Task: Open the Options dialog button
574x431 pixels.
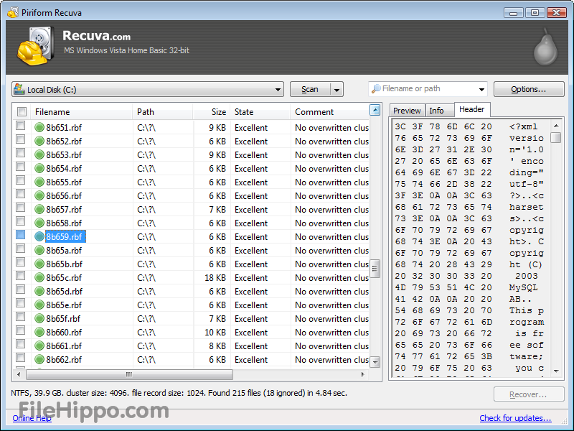Action: (x=529, y=89)
